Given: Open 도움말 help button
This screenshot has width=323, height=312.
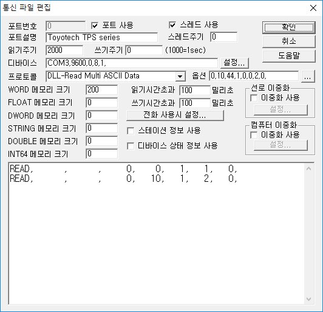Looking at the screenshot, I should pos(289,55).
